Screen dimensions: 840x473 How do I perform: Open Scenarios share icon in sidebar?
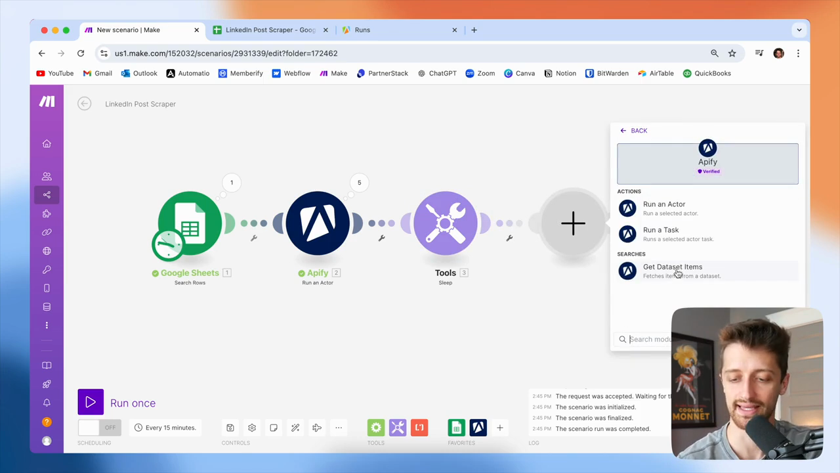pyautogui.click(x=47, y=194)
